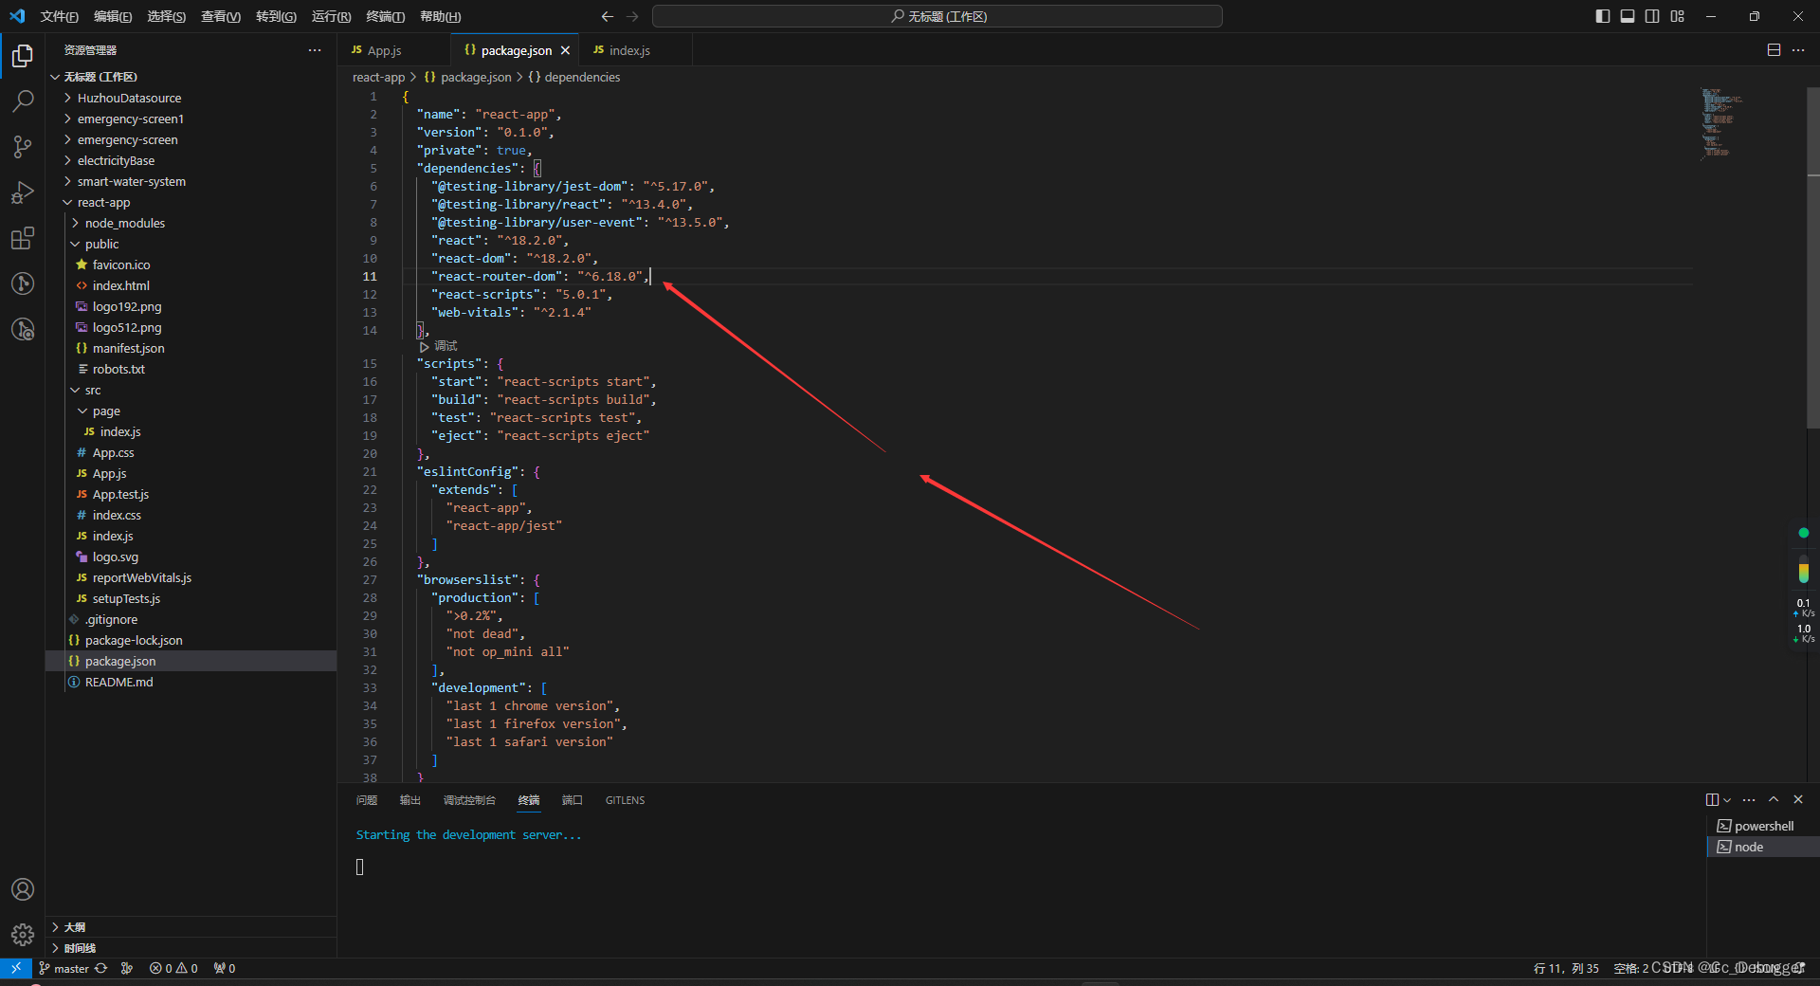Expand the 时间线 timeline section

[80, 948]
